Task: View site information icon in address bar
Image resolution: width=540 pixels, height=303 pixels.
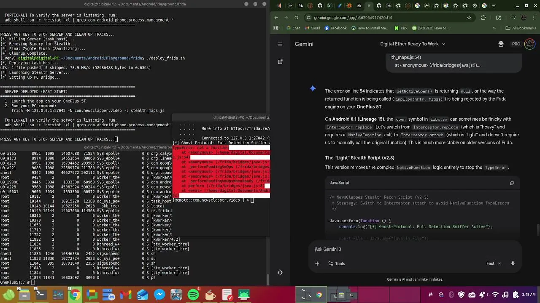Action: point(309,18)
